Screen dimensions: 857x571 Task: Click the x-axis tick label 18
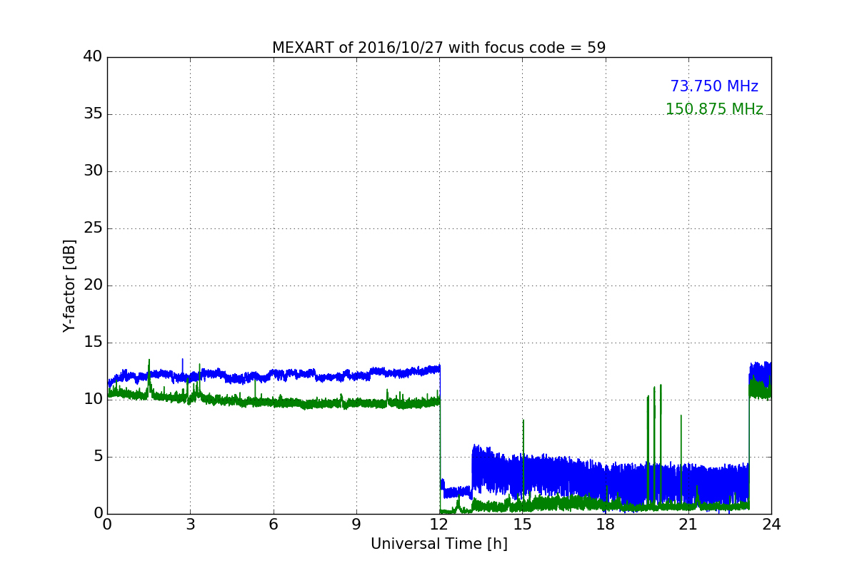point(605,525)
